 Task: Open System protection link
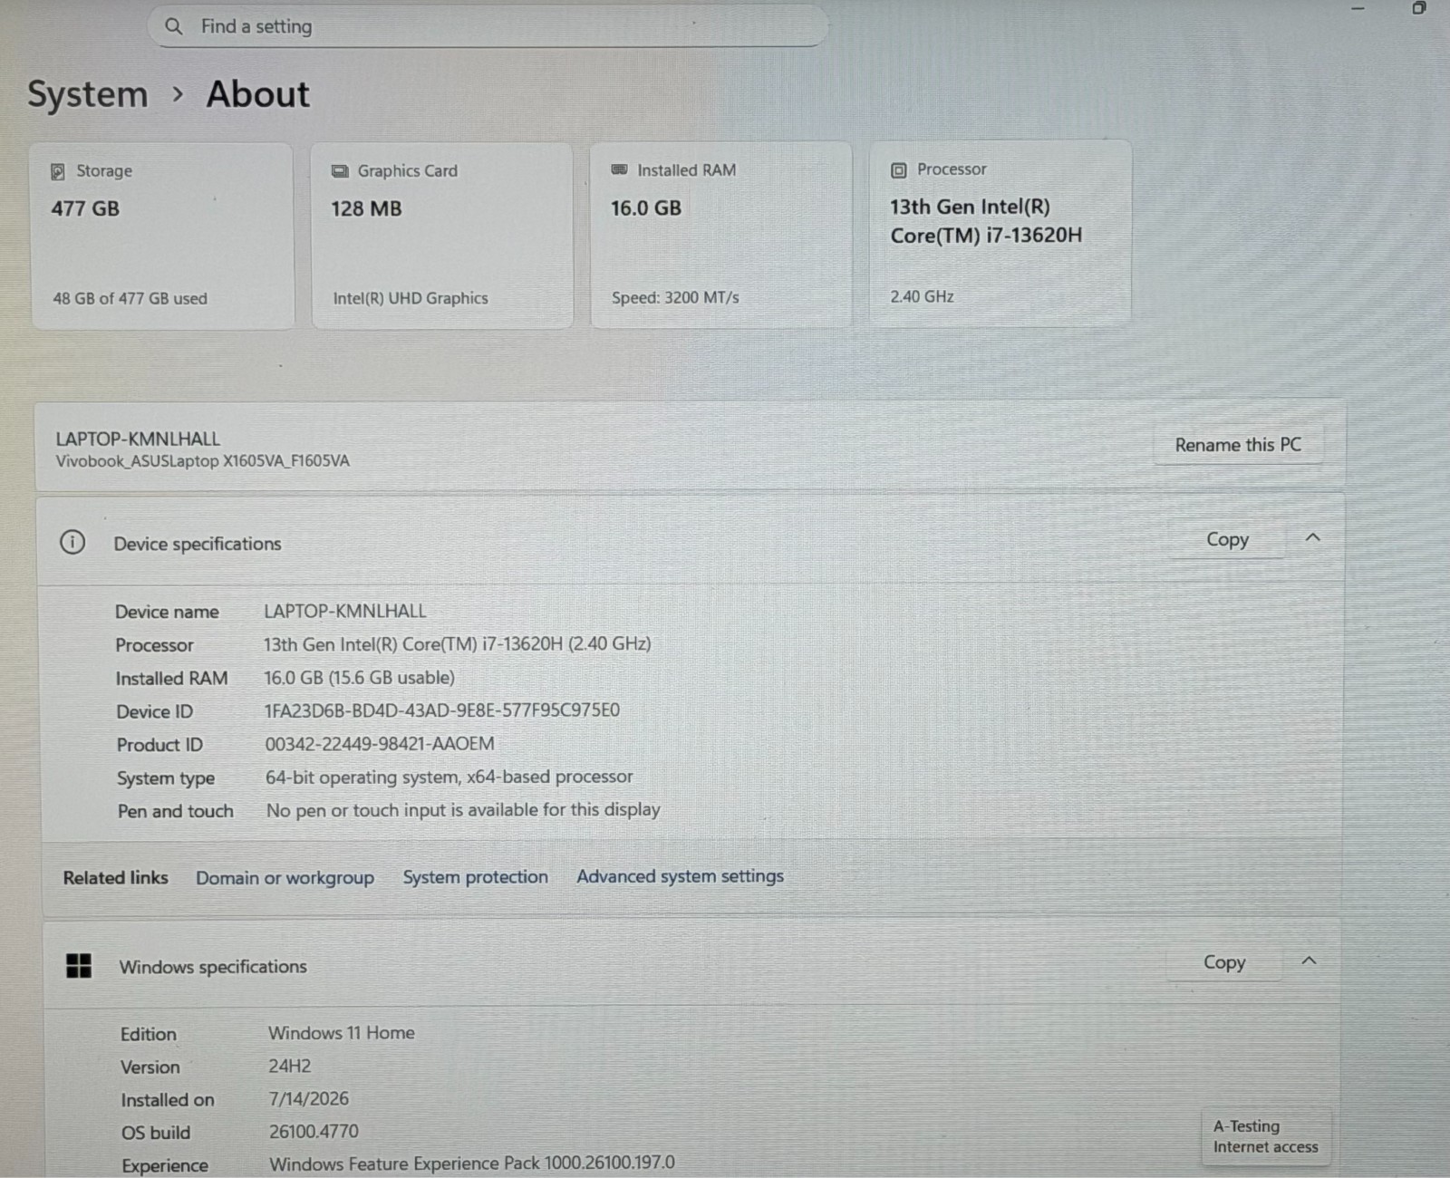[475, 877]
